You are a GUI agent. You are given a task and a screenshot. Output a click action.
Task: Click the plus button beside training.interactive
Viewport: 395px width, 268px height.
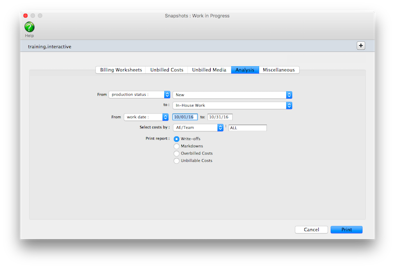(360, 46)
